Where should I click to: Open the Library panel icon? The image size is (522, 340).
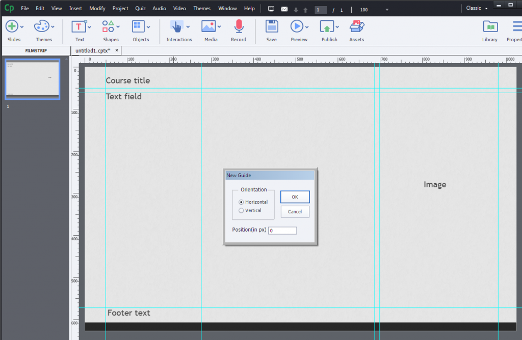[490, 26]
